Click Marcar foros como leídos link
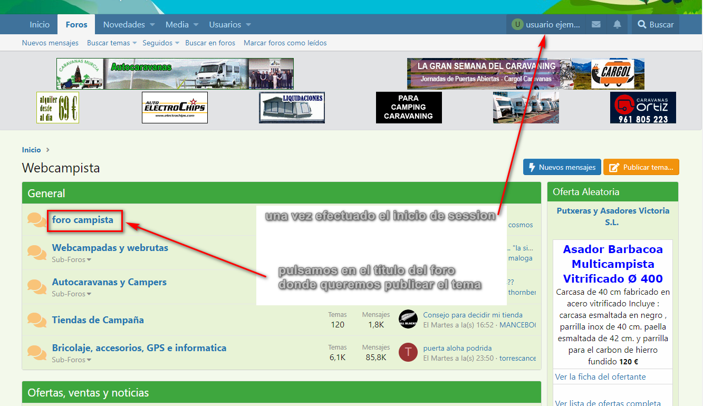Image resolution: width=703 pixels, height=406 pixels. pyautogui.click(x=285, y=43)
